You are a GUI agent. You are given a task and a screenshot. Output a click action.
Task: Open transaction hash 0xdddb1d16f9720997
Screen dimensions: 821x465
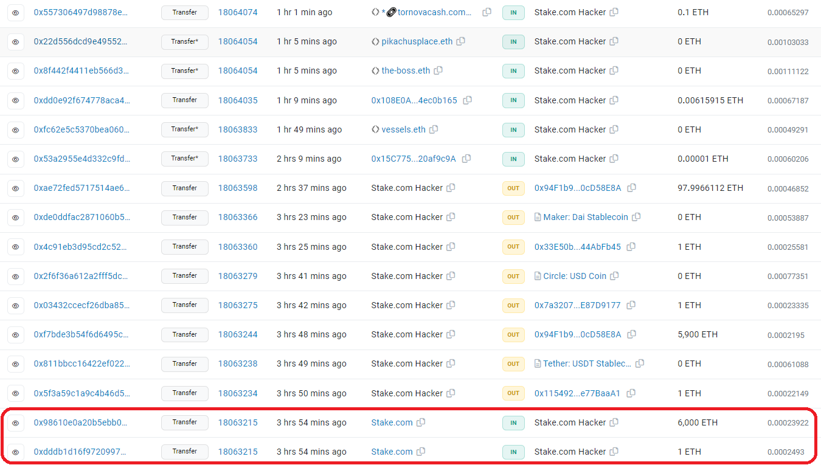pyautogui.click(x=81, y=452)
